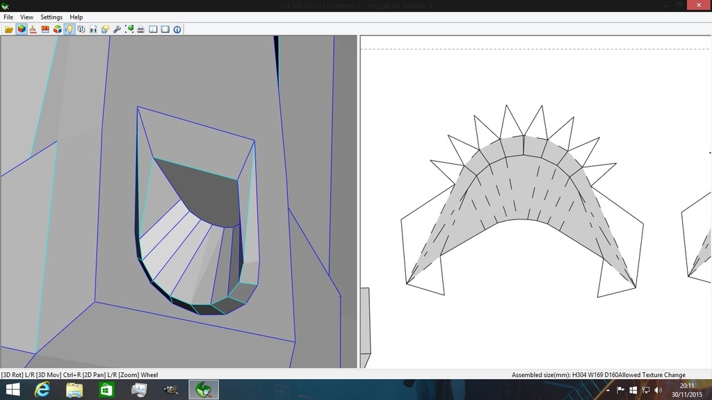Click the P.1 page number icon
This screenshot has height=400, width=712.
point(93,29)
